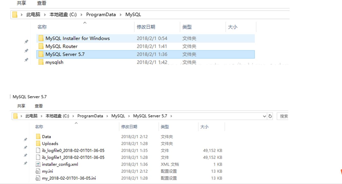Image resolution: width=342 pixels, height=184 pixels.
Task: Open the Uploads folder icon
Action: pyautogui.click(x=38, y=143)
